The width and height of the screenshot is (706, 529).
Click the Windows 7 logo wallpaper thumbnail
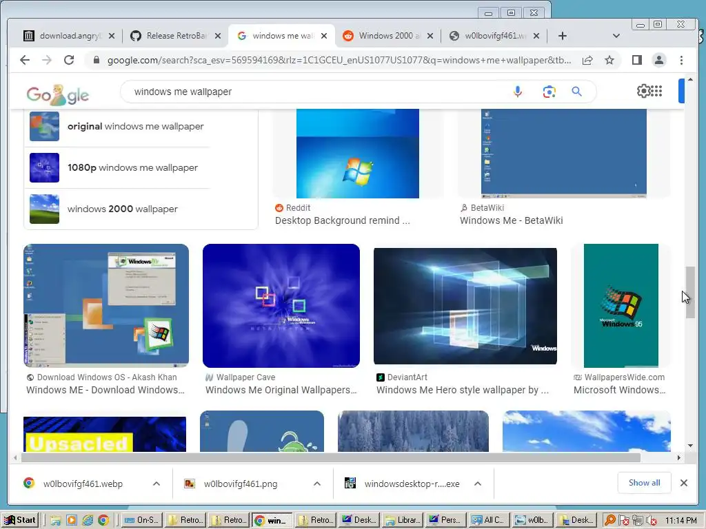358,154
